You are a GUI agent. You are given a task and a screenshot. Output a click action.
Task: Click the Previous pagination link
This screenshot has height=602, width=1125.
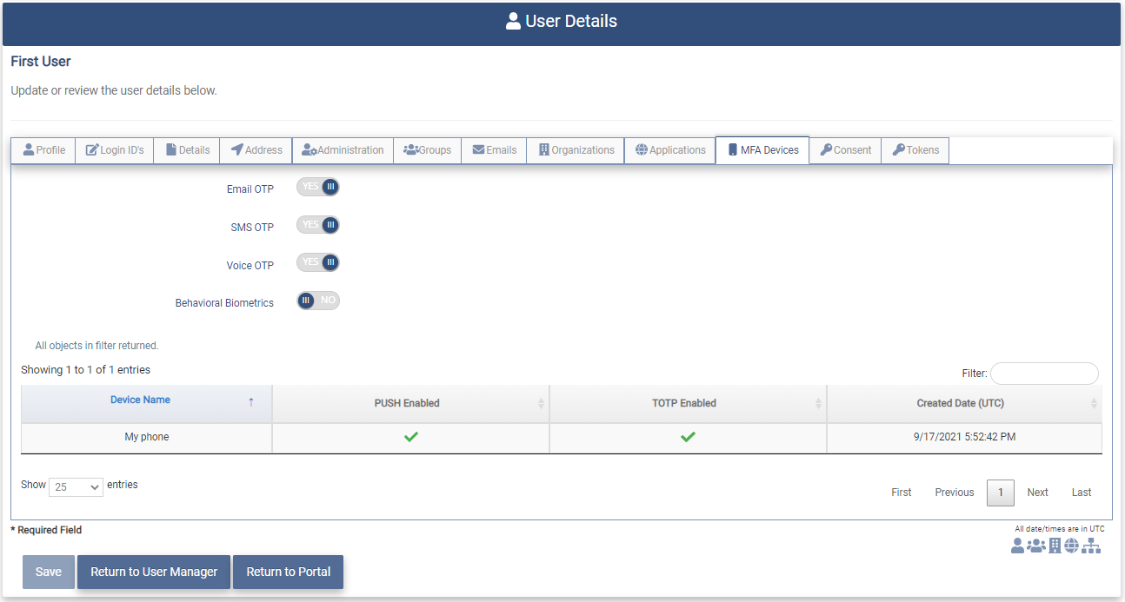[955, 493]
